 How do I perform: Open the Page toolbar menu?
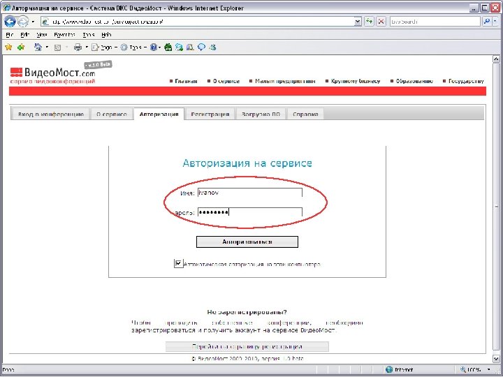point(104,47)
